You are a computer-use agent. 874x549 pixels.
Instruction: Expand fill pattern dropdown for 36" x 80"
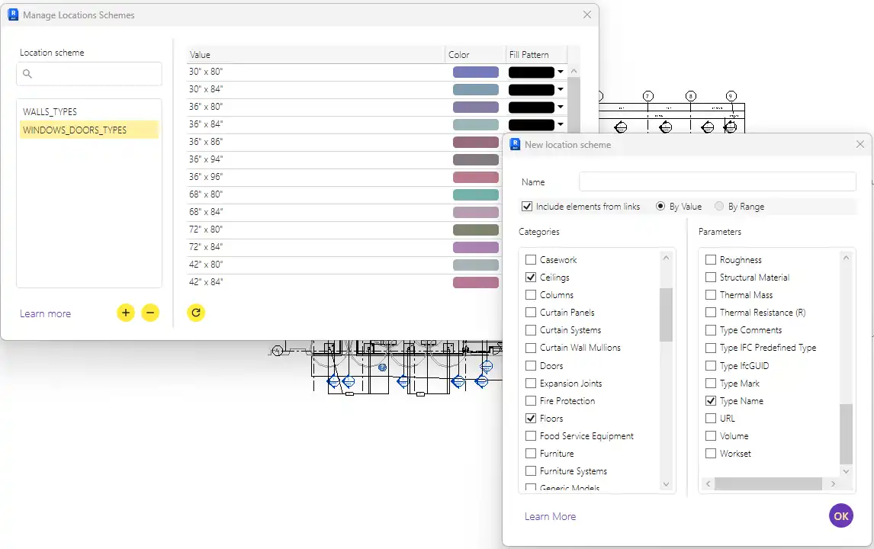pyautogui.click(x=561, y=108)
